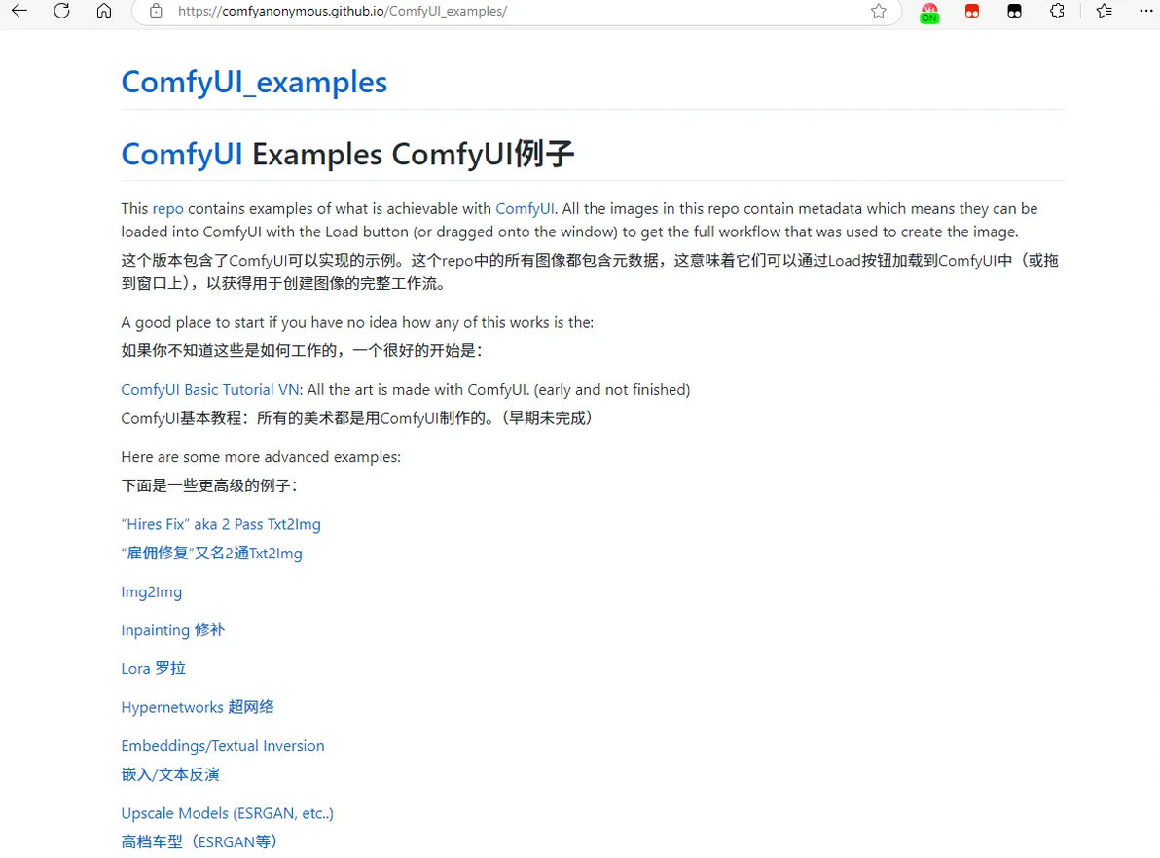Open the ComfyUI_examples title link
The height and width of the screenshot is (858, 1160).
click(x=254, y=82)
